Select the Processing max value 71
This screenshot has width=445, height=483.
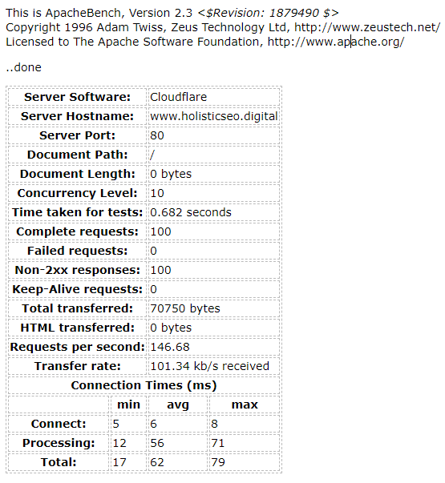pos(218,443)
